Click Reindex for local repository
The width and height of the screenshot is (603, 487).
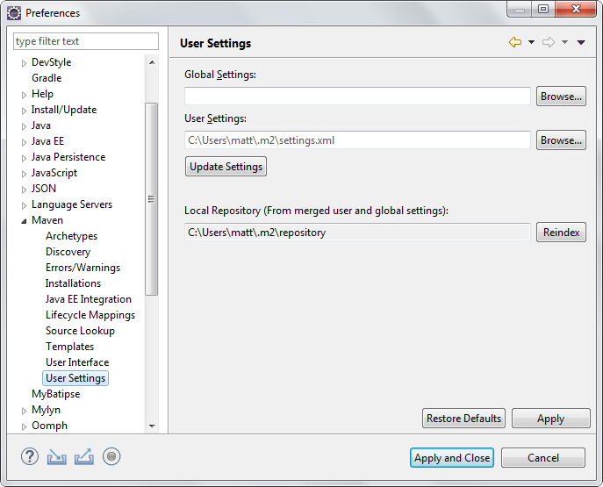coord(561,233)
